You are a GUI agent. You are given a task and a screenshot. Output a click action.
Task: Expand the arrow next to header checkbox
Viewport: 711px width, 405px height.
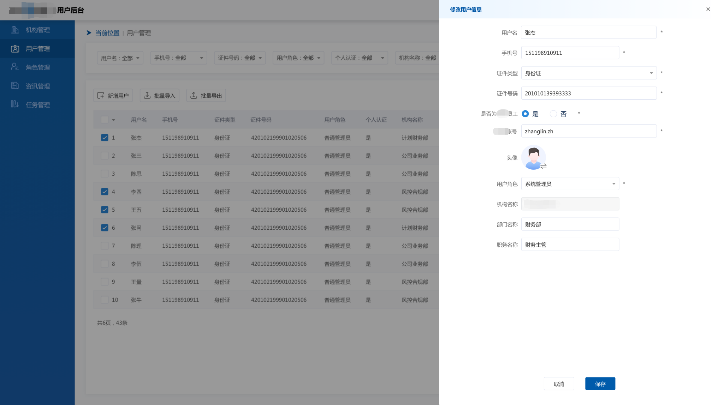(113, 120)
